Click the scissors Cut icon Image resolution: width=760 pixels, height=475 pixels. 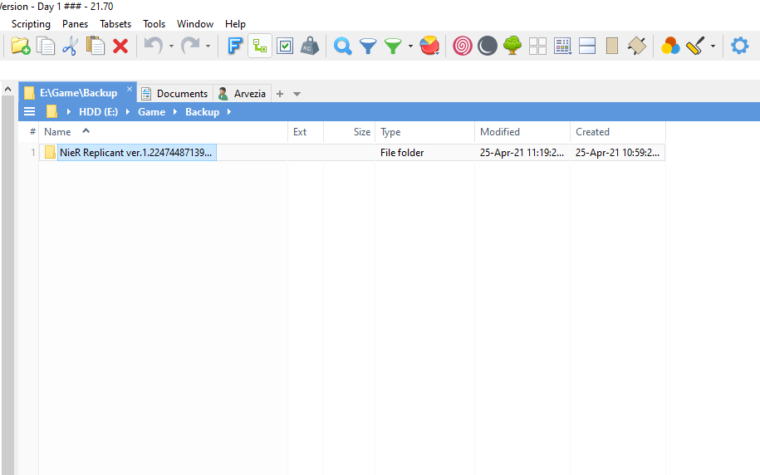pyautogui.click(x=70, y=47)
